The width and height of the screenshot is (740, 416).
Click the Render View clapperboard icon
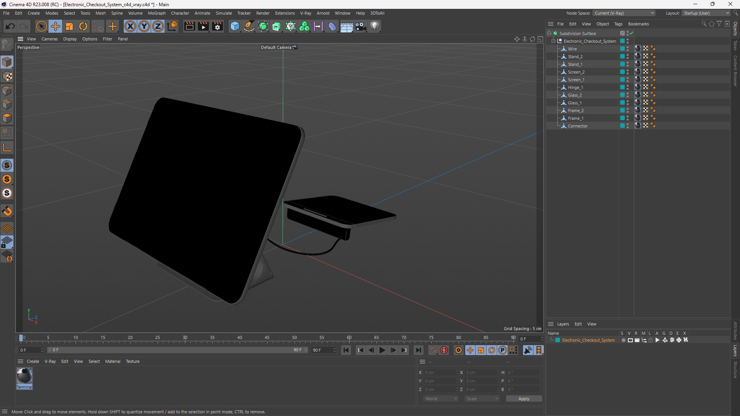tap(189, 26)
